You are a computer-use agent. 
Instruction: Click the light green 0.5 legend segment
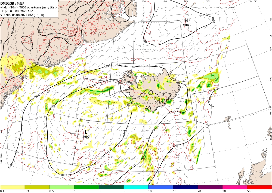(x=62, y=187)
